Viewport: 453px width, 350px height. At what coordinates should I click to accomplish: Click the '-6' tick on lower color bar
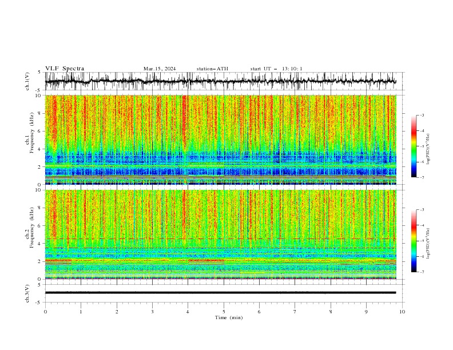422,256
